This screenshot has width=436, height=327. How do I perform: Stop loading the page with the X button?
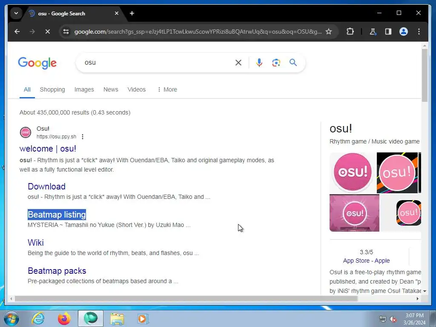pyautogui.click(x=48, y=32)
